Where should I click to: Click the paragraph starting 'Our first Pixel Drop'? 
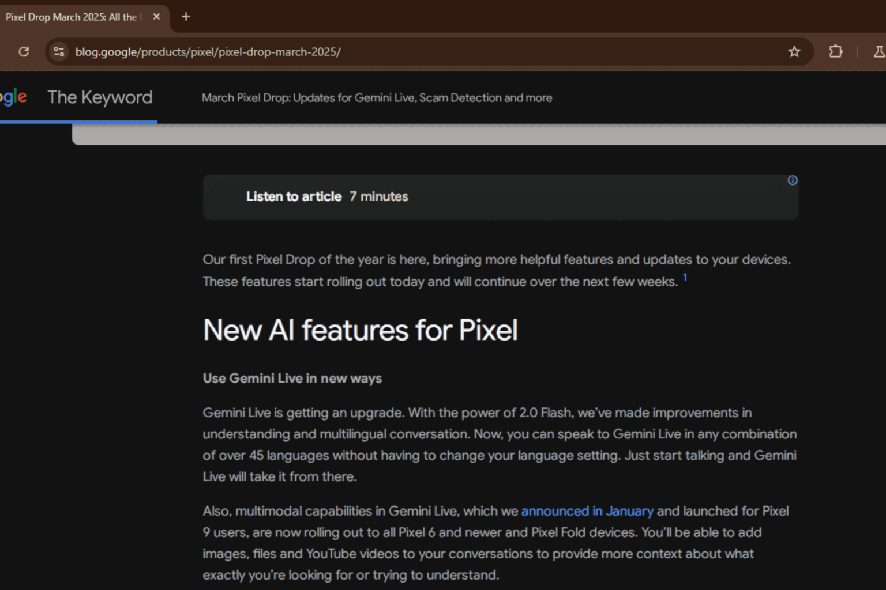point(497,270)
